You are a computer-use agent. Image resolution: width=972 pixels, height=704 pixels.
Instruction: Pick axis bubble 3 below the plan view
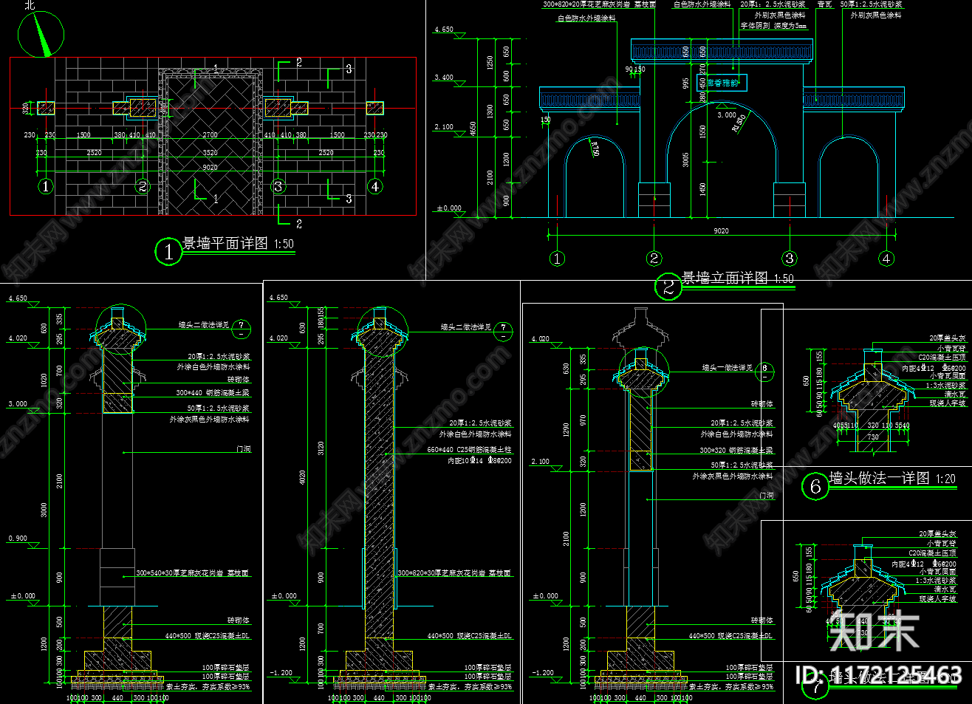coord(278,186)
